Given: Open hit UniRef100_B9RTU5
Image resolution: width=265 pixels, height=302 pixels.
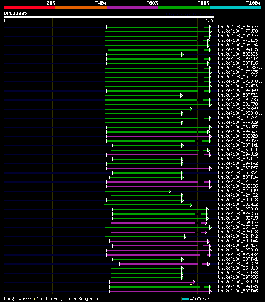Looking at the screenshot, I should (238, 49).
